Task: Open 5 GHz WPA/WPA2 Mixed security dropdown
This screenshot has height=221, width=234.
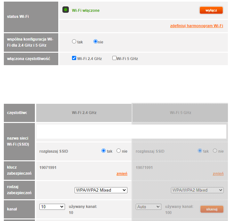Action: tap(197, 190)
